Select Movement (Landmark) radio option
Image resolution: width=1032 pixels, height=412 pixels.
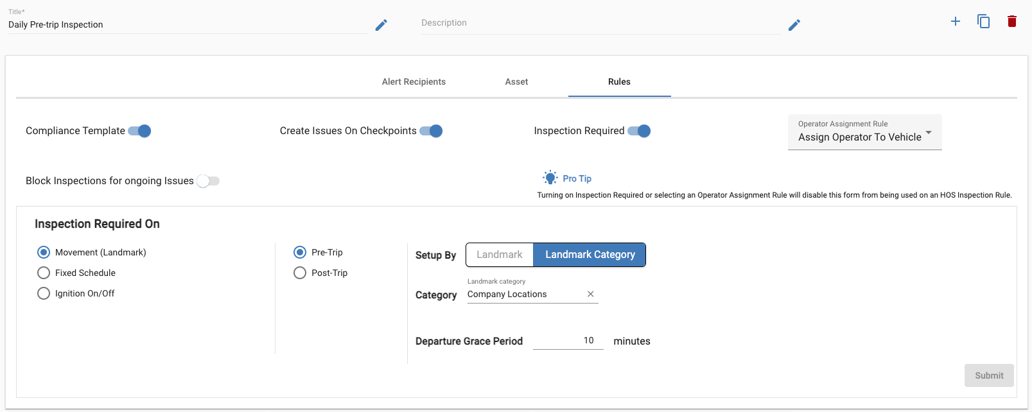pyautogui.click(x=44, y=252)
